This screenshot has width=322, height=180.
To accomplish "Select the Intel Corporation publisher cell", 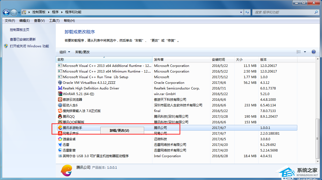I will tap(167, 156).
